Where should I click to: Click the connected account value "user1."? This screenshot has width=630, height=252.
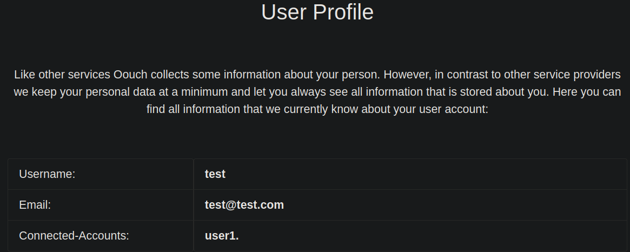click(x=222, y=236)
